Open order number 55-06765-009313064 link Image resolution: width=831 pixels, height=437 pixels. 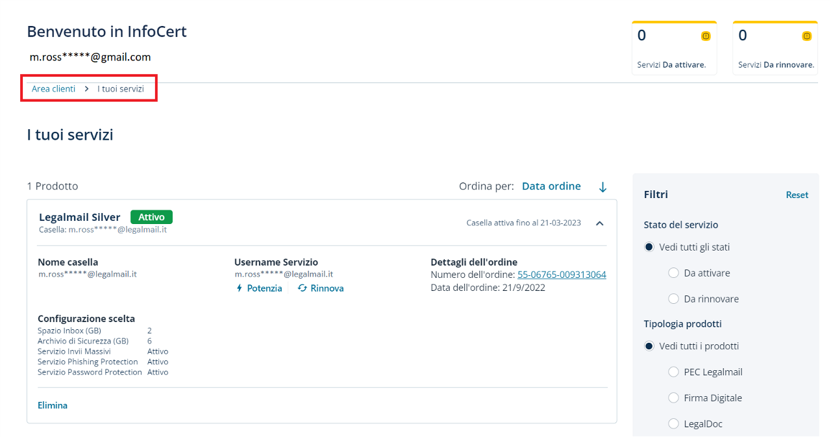pyautogui.click(x=562, y=275)
